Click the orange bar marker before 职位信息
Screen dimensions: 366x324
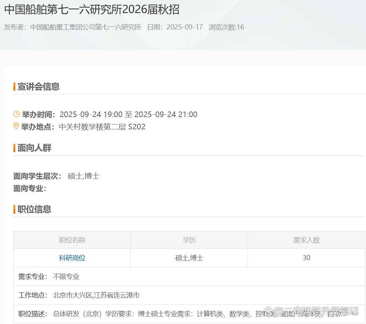point(15,209)
